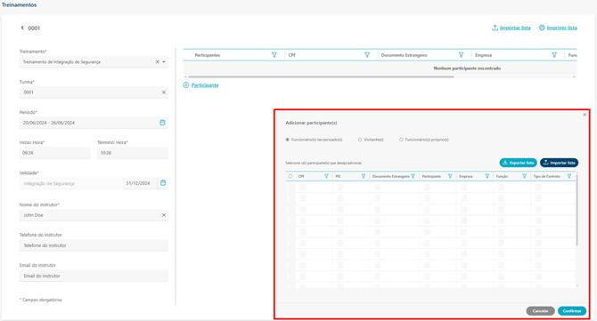
Task: Filter the dialog Função column
Action: [524, 176]
